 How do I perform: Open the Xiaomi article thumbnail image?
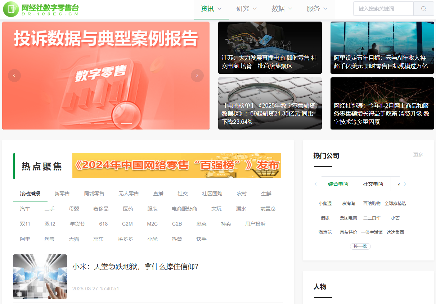(40, 276)
